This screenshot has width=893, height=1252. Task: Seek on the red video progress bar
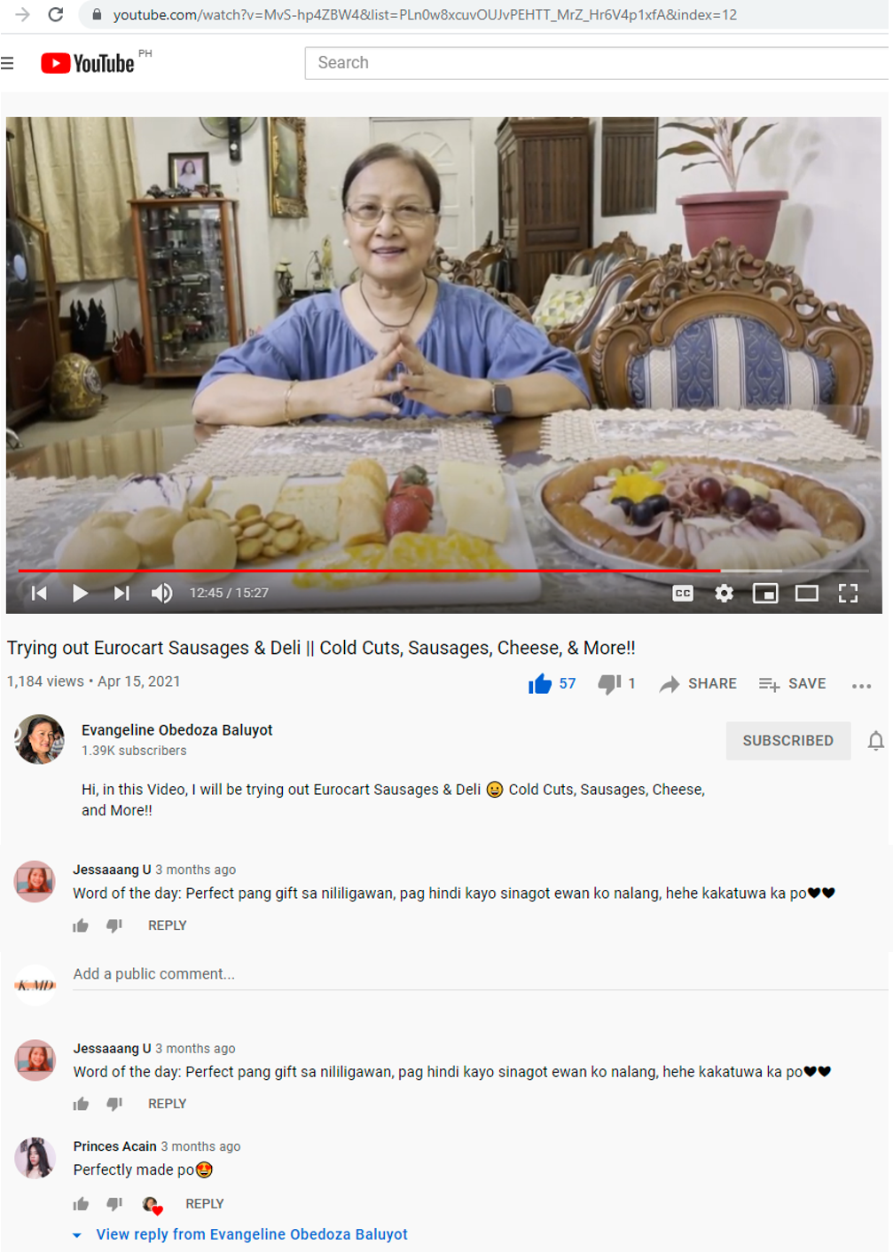tap(370, 571)
